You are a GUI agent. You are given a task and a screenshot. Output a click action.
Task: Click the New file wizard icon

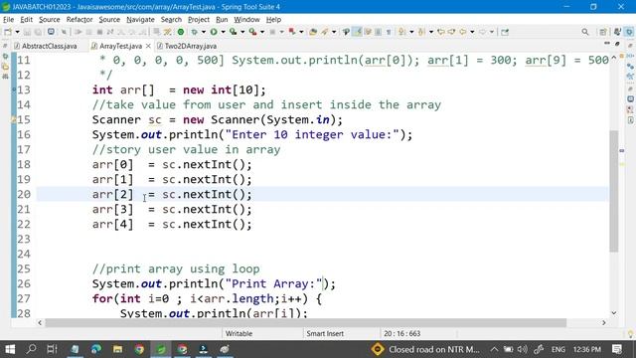[8, 32]
